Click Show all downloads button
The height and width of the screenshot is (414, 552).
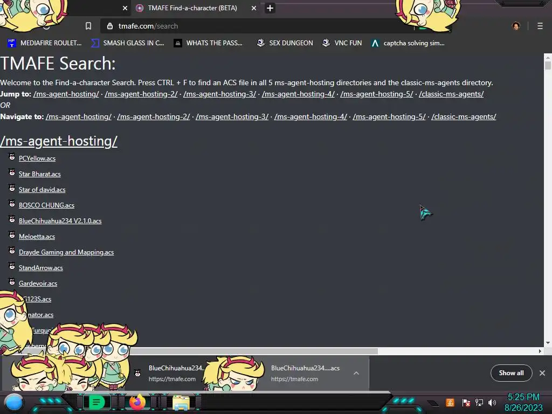pos(511,373)
